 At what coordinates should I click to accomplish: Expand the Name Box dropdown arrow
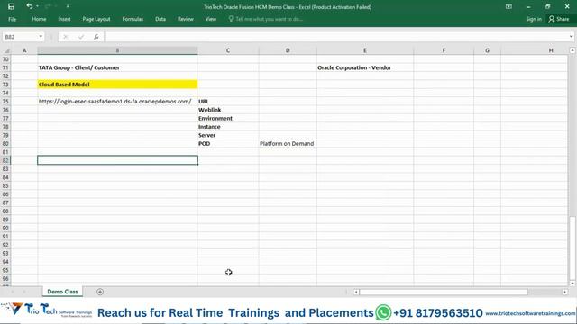41,37
